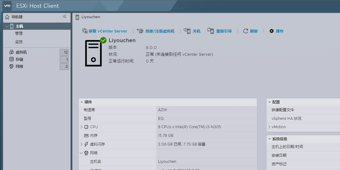This screenshot has width=340, height=170.
Task: Click the Storage database icon in navigator
Action: point(11,59)
